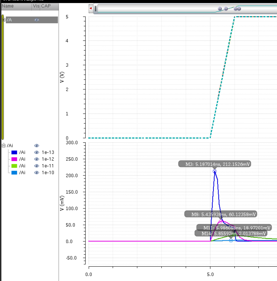This screenshot has height=281, width=277.
Task: Click the magenta color swatch for 1e-12 trace
Action: click(x=14, y=159)
